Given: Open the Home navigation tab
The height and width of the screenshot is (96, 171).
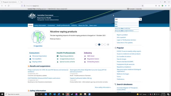Looking at the screenshot, I should click(30, 25).
